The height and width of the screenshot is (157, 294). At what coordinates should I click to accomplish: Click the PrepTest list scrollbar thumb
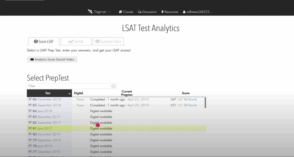click(x=205, y=103)
